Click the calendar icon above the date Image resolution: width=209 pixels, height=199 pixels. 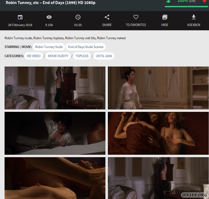pyautogui.click(x=20, y=17)
